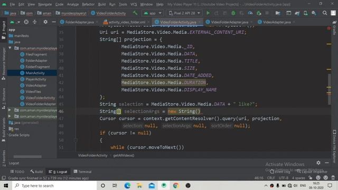Viewport: 338px width, 190px height.
Task: Click the green Debug app bug icon
Action: (x=233, y=13)
